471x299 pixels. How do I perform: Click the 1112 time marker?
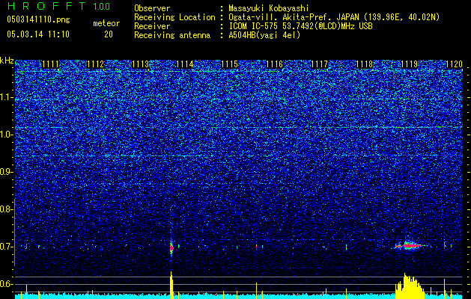click(x=95, y=64)
